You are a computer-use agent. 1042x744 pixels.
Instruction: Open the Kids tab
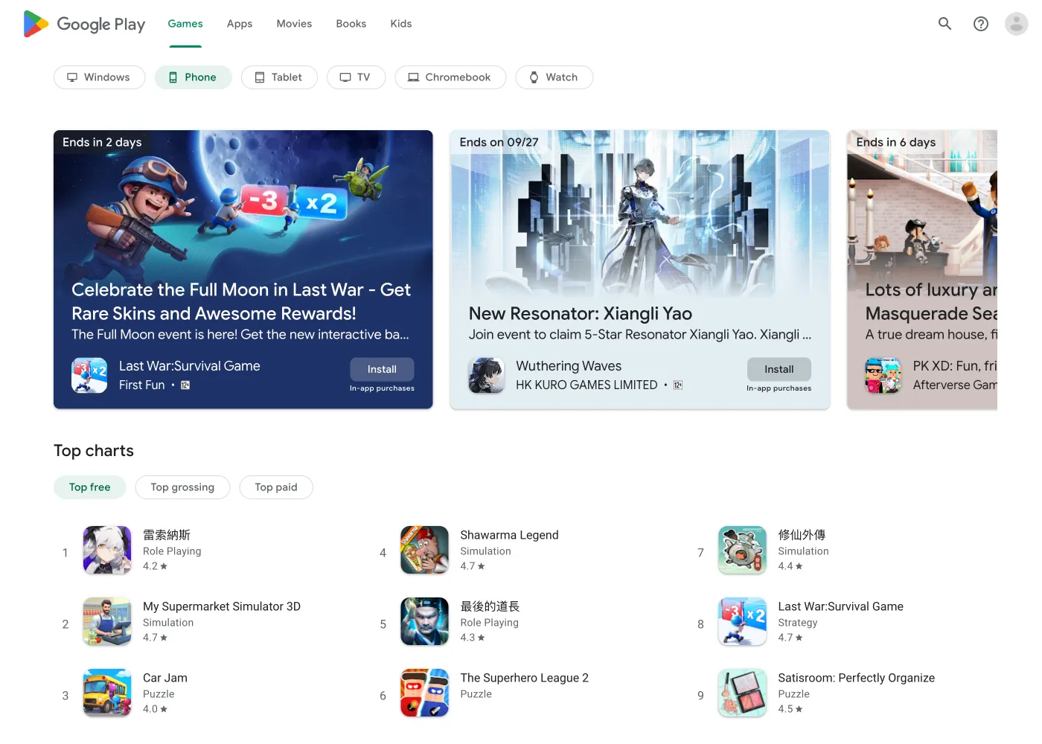pyautogui.click(x=401, y=24)
